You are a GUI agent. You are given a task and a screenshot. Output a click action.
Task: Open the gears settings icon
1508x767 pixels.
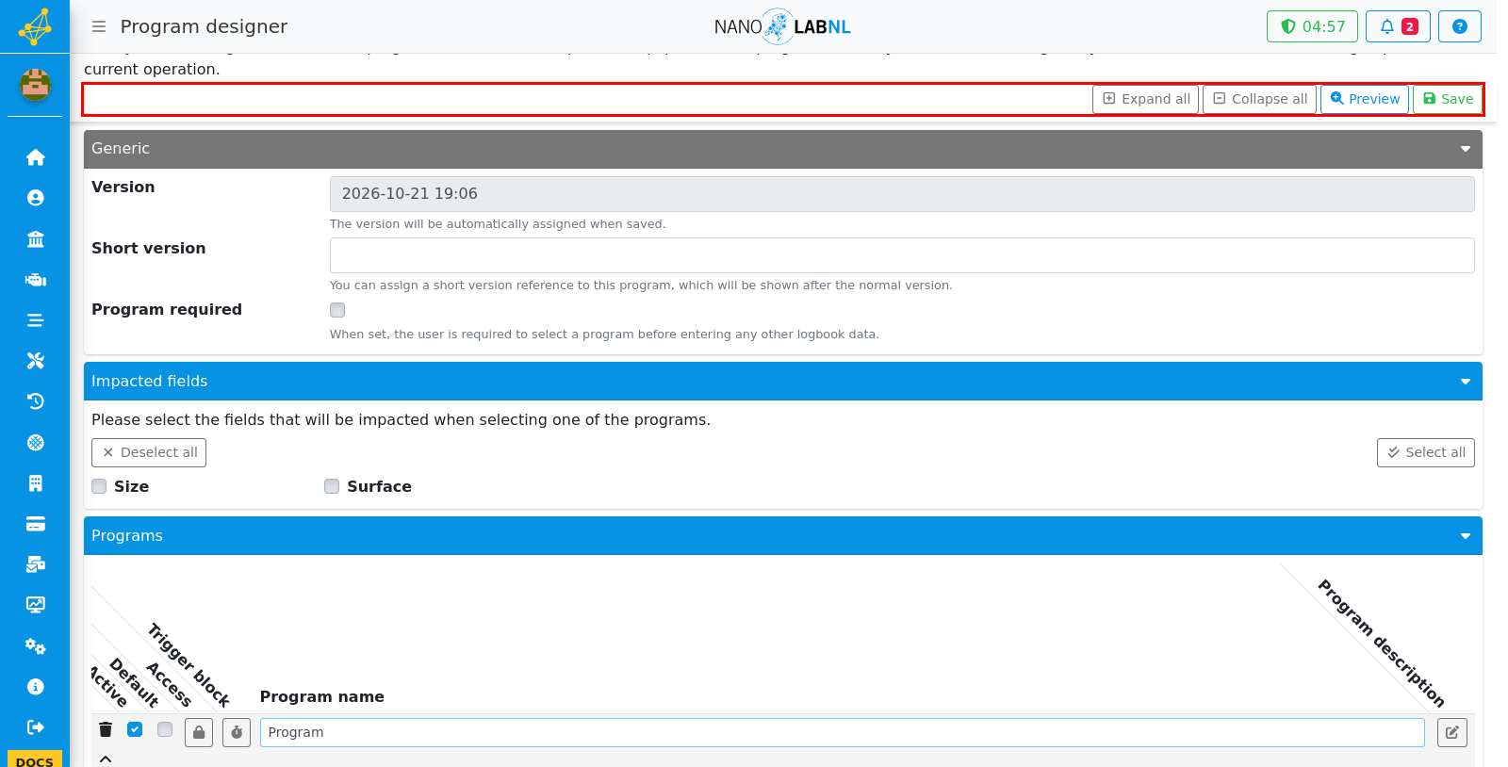tap(36, 646)
